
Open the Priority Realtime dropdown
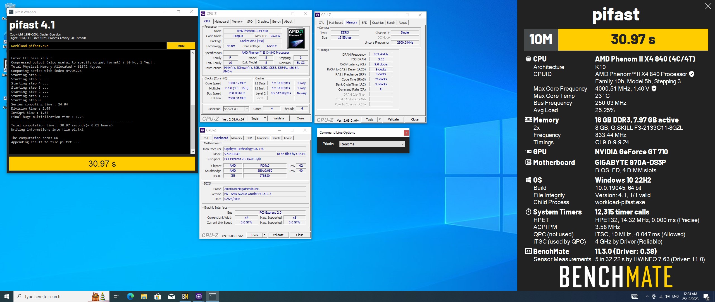pyautogui.click(x=372, y=144)
